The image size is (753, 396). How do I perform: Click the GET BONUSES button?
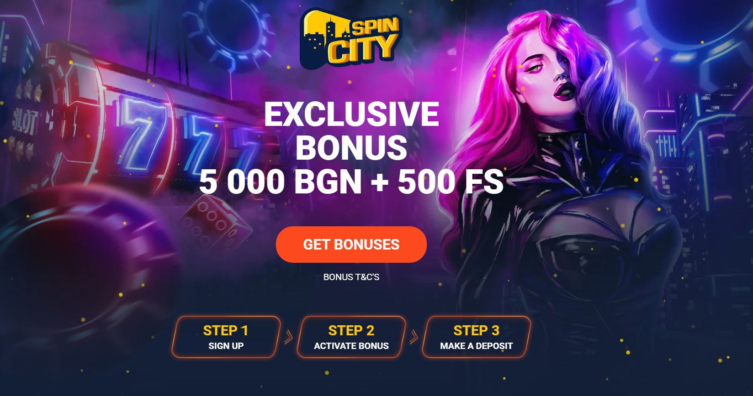pyautogui.click(x=351, y=245)
